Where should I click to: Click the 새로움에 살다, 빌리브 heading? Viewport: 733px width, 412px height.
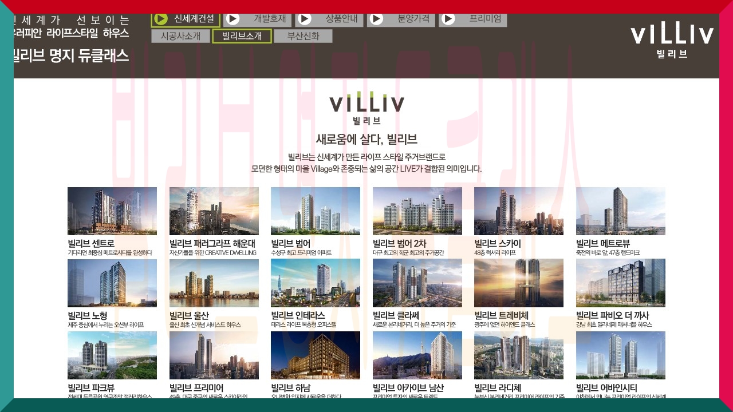coord(366,139)
